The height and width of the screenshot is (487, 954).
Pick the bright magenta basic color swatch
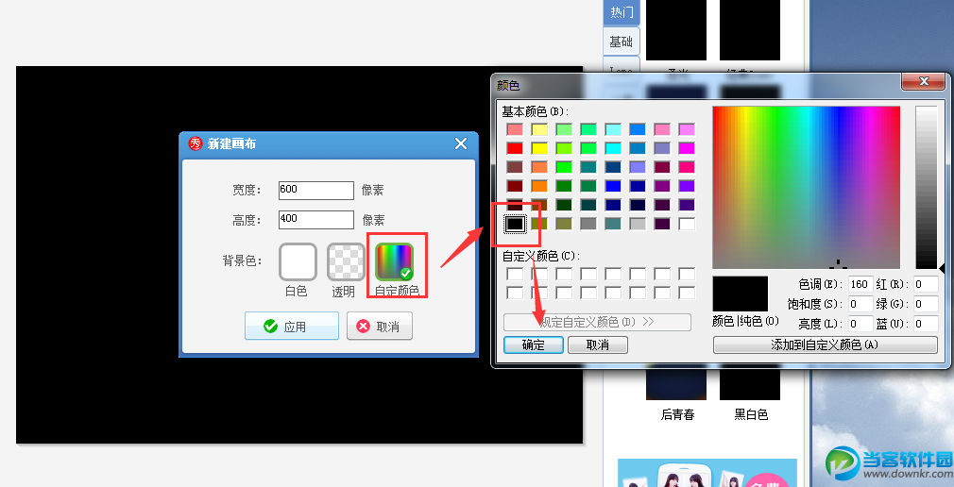[687, 148]
